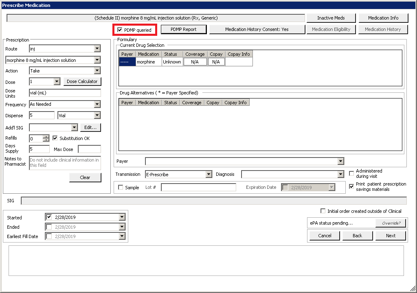Uncheck Print patient prescription savings materials

coord(351,186)
